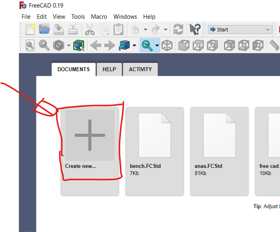Click the bench.FCStd file name

[145, 166]
